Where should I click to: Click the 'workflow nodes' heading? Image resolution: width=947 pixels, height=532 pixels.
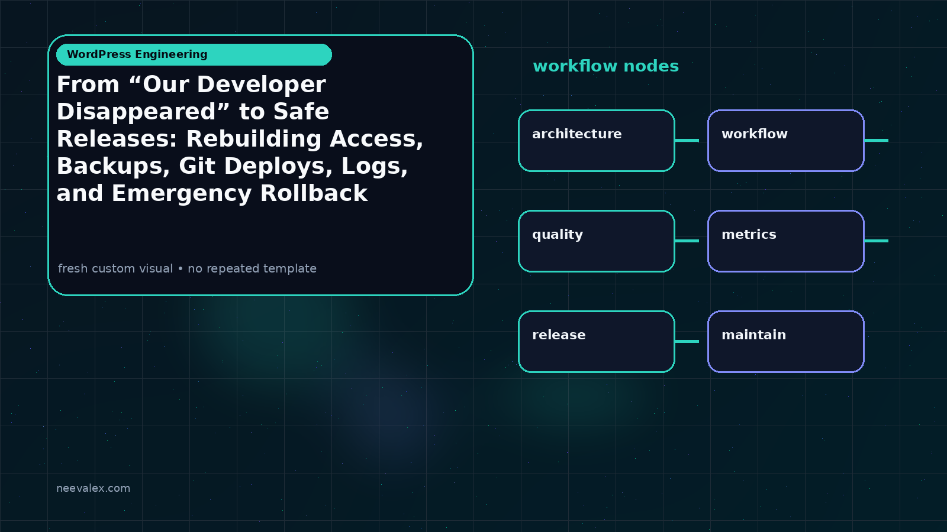(605, 66)
